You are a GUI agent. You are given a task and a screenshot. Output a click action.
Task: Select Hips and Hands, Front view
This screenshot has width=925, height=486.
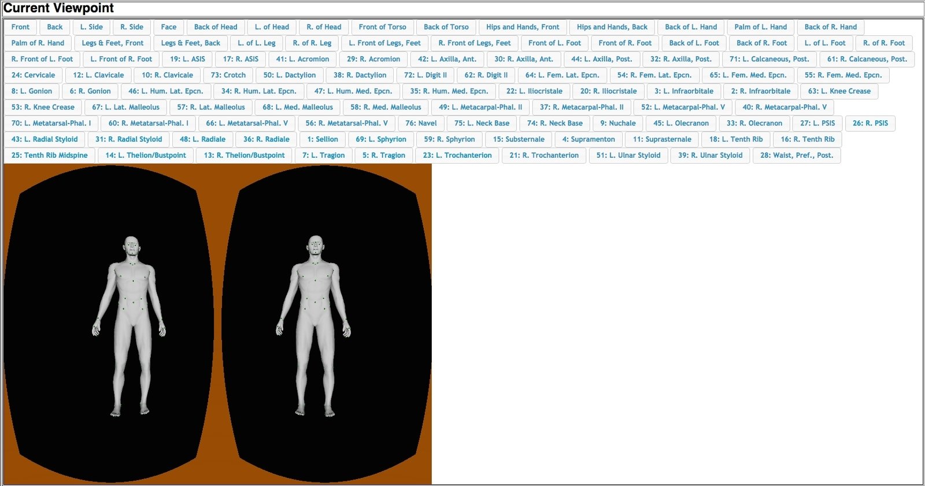[523, 27]
